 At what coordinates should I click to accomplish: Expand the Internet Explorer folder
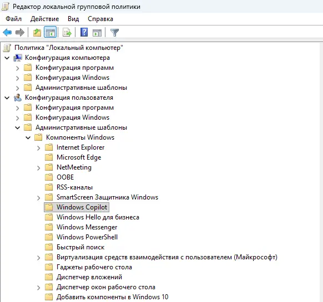[x=39, y=148]
